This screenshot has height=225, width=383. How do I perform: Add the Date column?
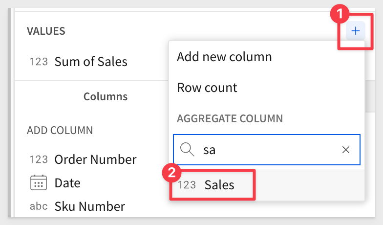coord(67,183)
